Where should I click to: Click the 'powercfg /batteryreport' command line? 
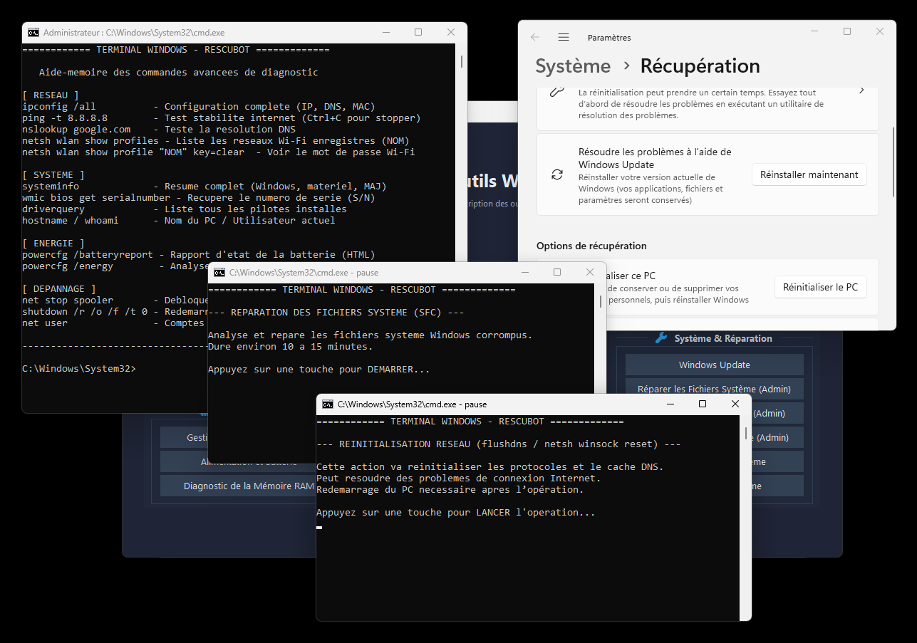click(199, 255)
